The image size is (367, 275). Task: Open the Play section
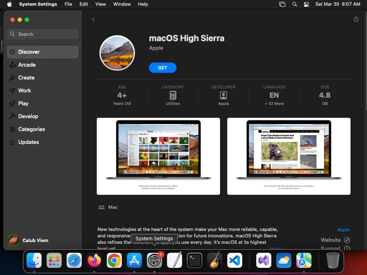coord(43,103)
